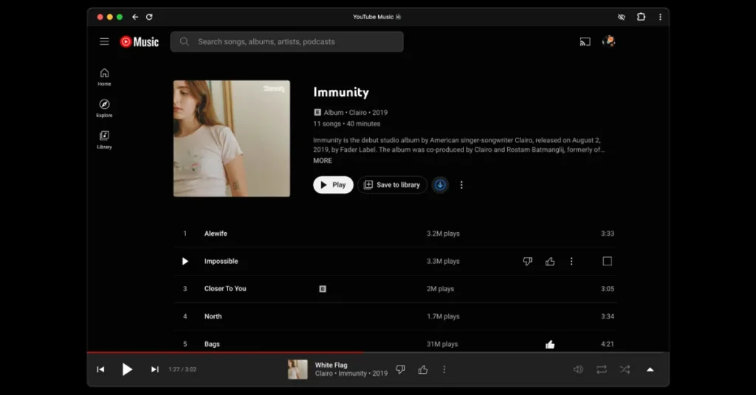756x395 pixels.
Task: Like the Impossible track
Action: click(549, 262)
